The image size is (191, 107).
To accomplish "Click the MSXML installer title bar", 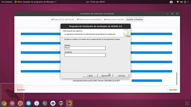I will coord(95,26).
